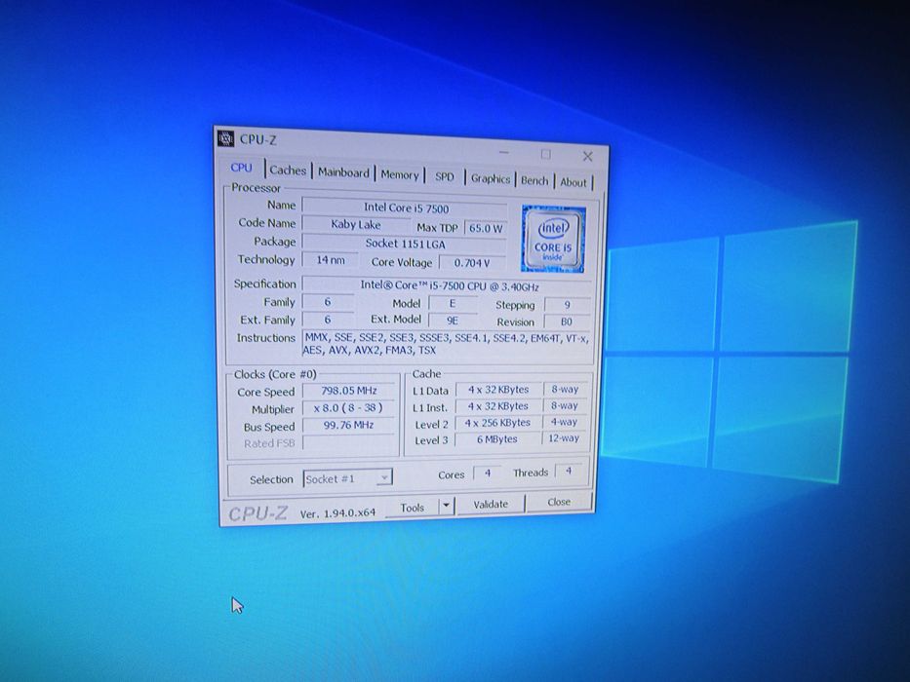The image size is (910, 682).
Task: Click the Bus Speed value 99.76 MHz
Action: click(x=348, y=425)
